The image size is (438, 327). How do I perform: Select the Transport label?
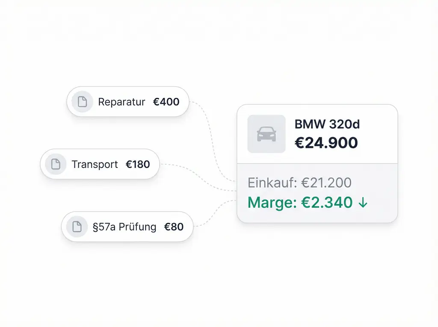click(95, 165)
